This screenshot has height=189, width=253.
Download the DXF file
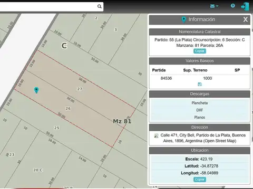[x=200, y=110]
